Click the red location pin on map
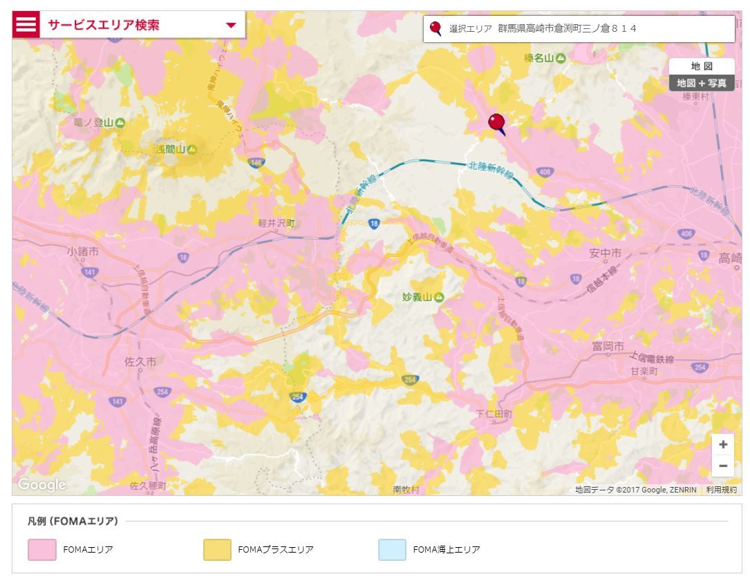Screen dimensions: 750x583 (x=496, y=122)
